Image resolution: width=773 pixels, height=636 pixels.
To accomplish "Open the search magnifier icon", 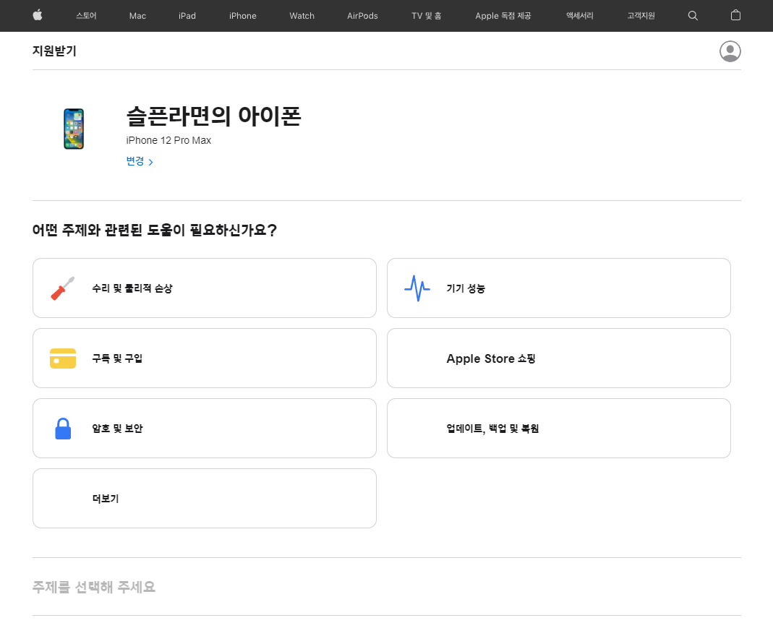I will point(693,16).
